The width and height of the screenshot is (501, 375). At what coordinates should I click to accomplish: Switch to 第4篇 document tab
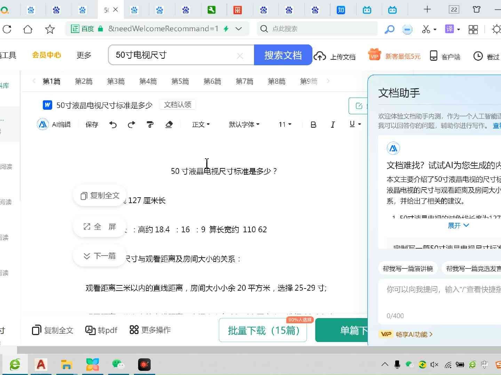pos(148,81)
